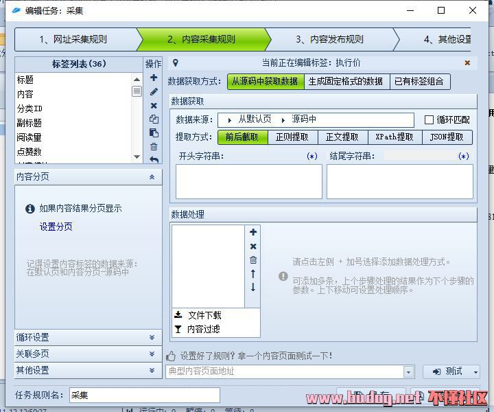Enable the 循环匹配 checkbox
494x412 pixels.
429,119
